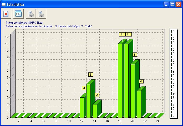Print using the portrait printer icon
The height and width of the screenshot is (126, 183).
(x=31, y=14)
